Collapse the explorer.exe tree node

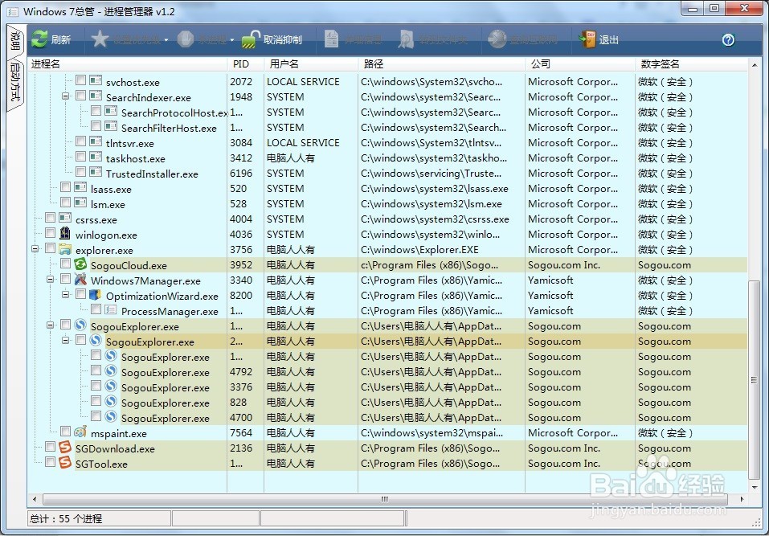pos(35,249)
